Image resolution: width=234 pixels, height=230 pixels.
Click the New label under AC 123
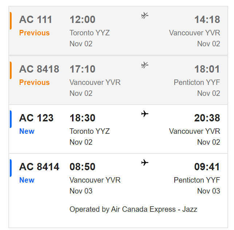coord(27,131)
